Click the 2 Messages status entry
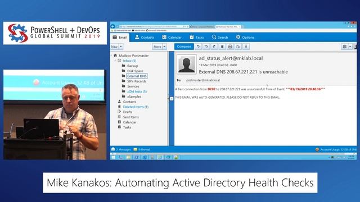Viewport: 360px width, 202px height. tap(121, 150)
